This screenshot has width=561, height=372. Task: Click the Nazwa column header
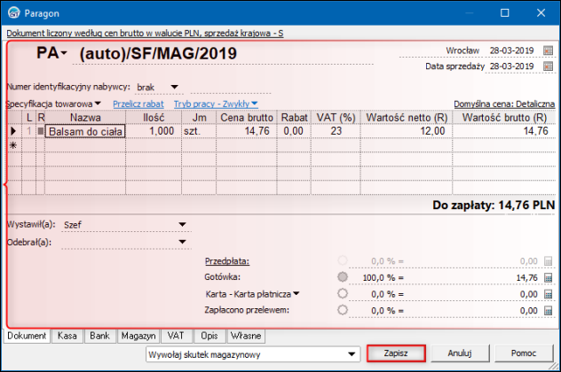click(85, 118)
